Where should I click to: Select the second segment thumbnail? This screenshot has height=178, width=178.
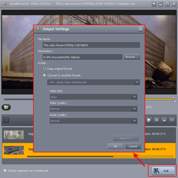pos(14,150)
